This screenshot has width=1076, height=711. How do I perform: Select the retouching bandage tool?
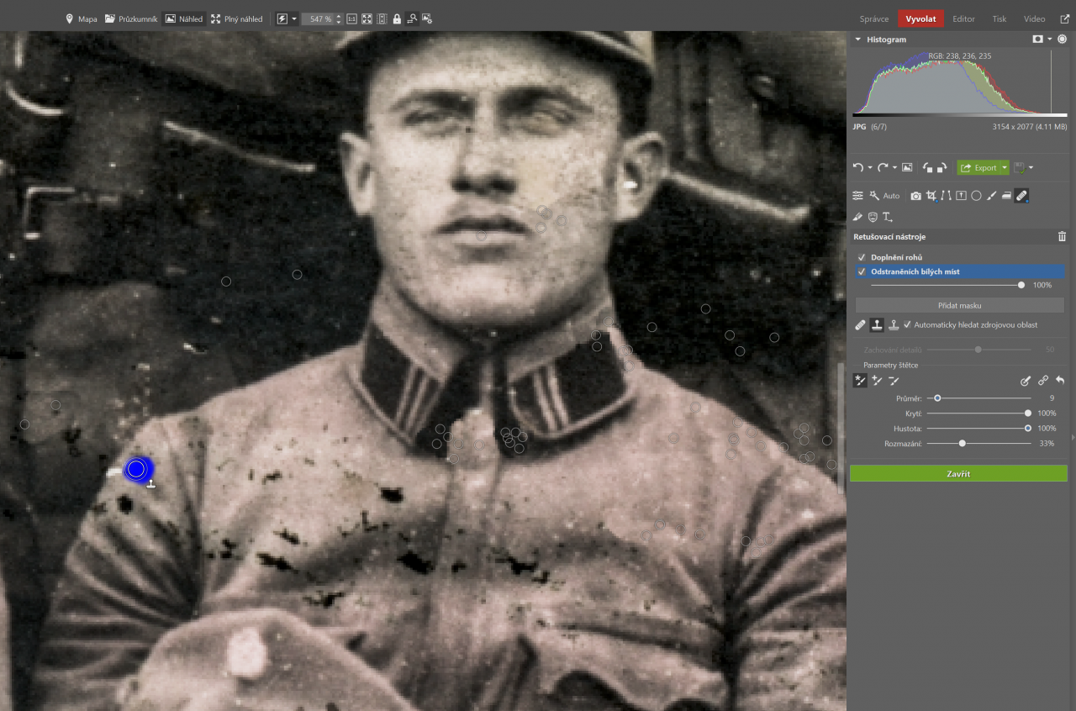coord(1021,196)
